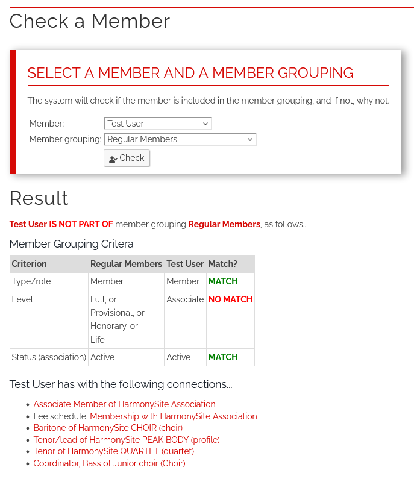
Task: Click the Test User column header
Action: [185, 264]
